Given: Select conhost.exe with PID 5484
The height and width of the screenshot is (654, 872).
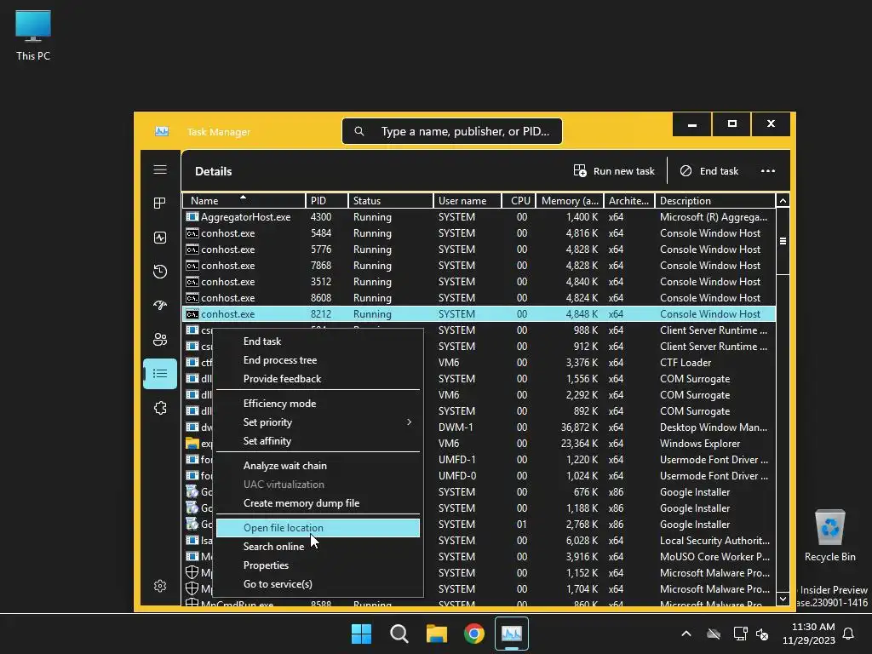Looking at the screenshot, I should (479, 233).
